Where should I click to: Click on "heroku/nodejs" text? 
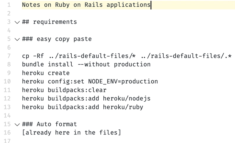(x=127, y=99)
